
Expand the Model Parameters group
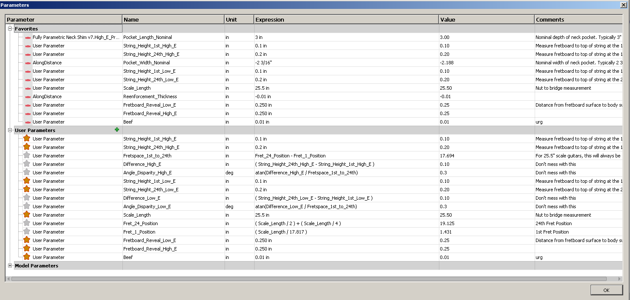point(10,266)
